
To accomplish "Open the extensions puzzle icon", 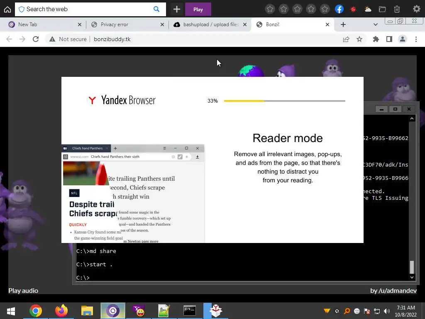I will pos(376,39).
